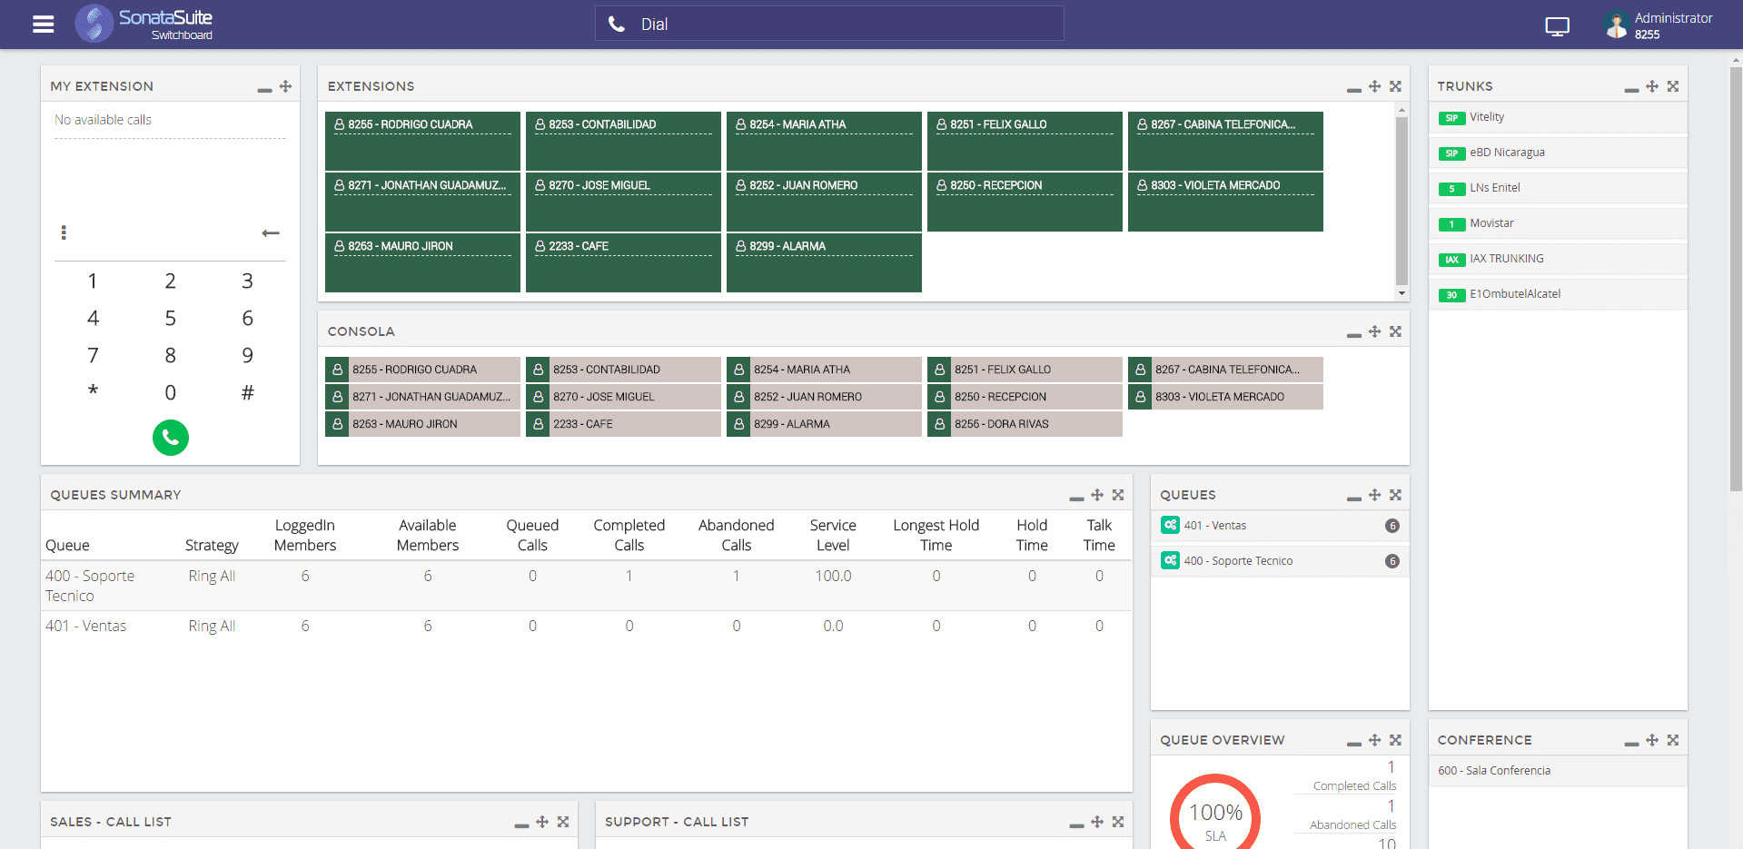Screen dimensions: 1743x849
Task: Minimize the Extensions panel
Action: [x=1353, y=89]
